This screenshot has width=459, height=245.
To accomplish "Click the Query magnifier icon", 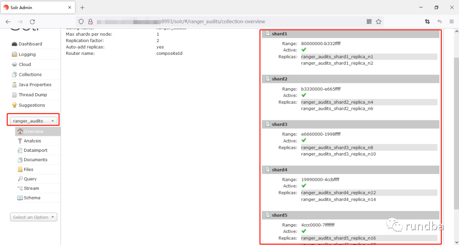I will [20, 179].
